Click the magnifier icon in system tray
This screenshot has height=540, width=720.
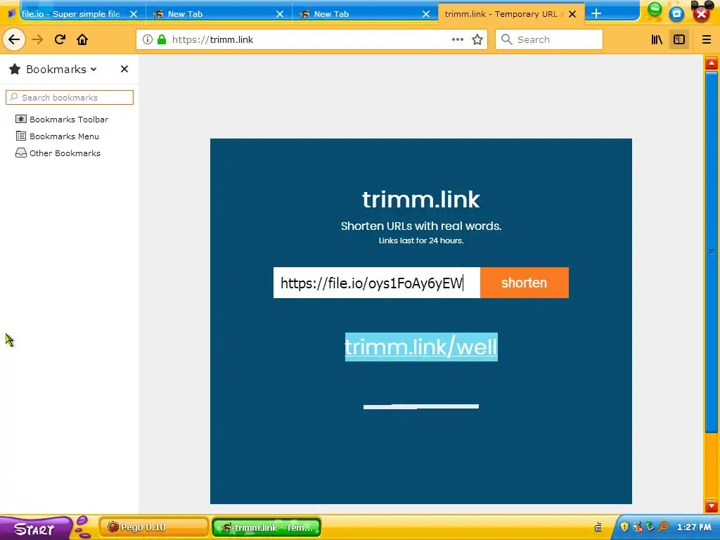(663, 527)
